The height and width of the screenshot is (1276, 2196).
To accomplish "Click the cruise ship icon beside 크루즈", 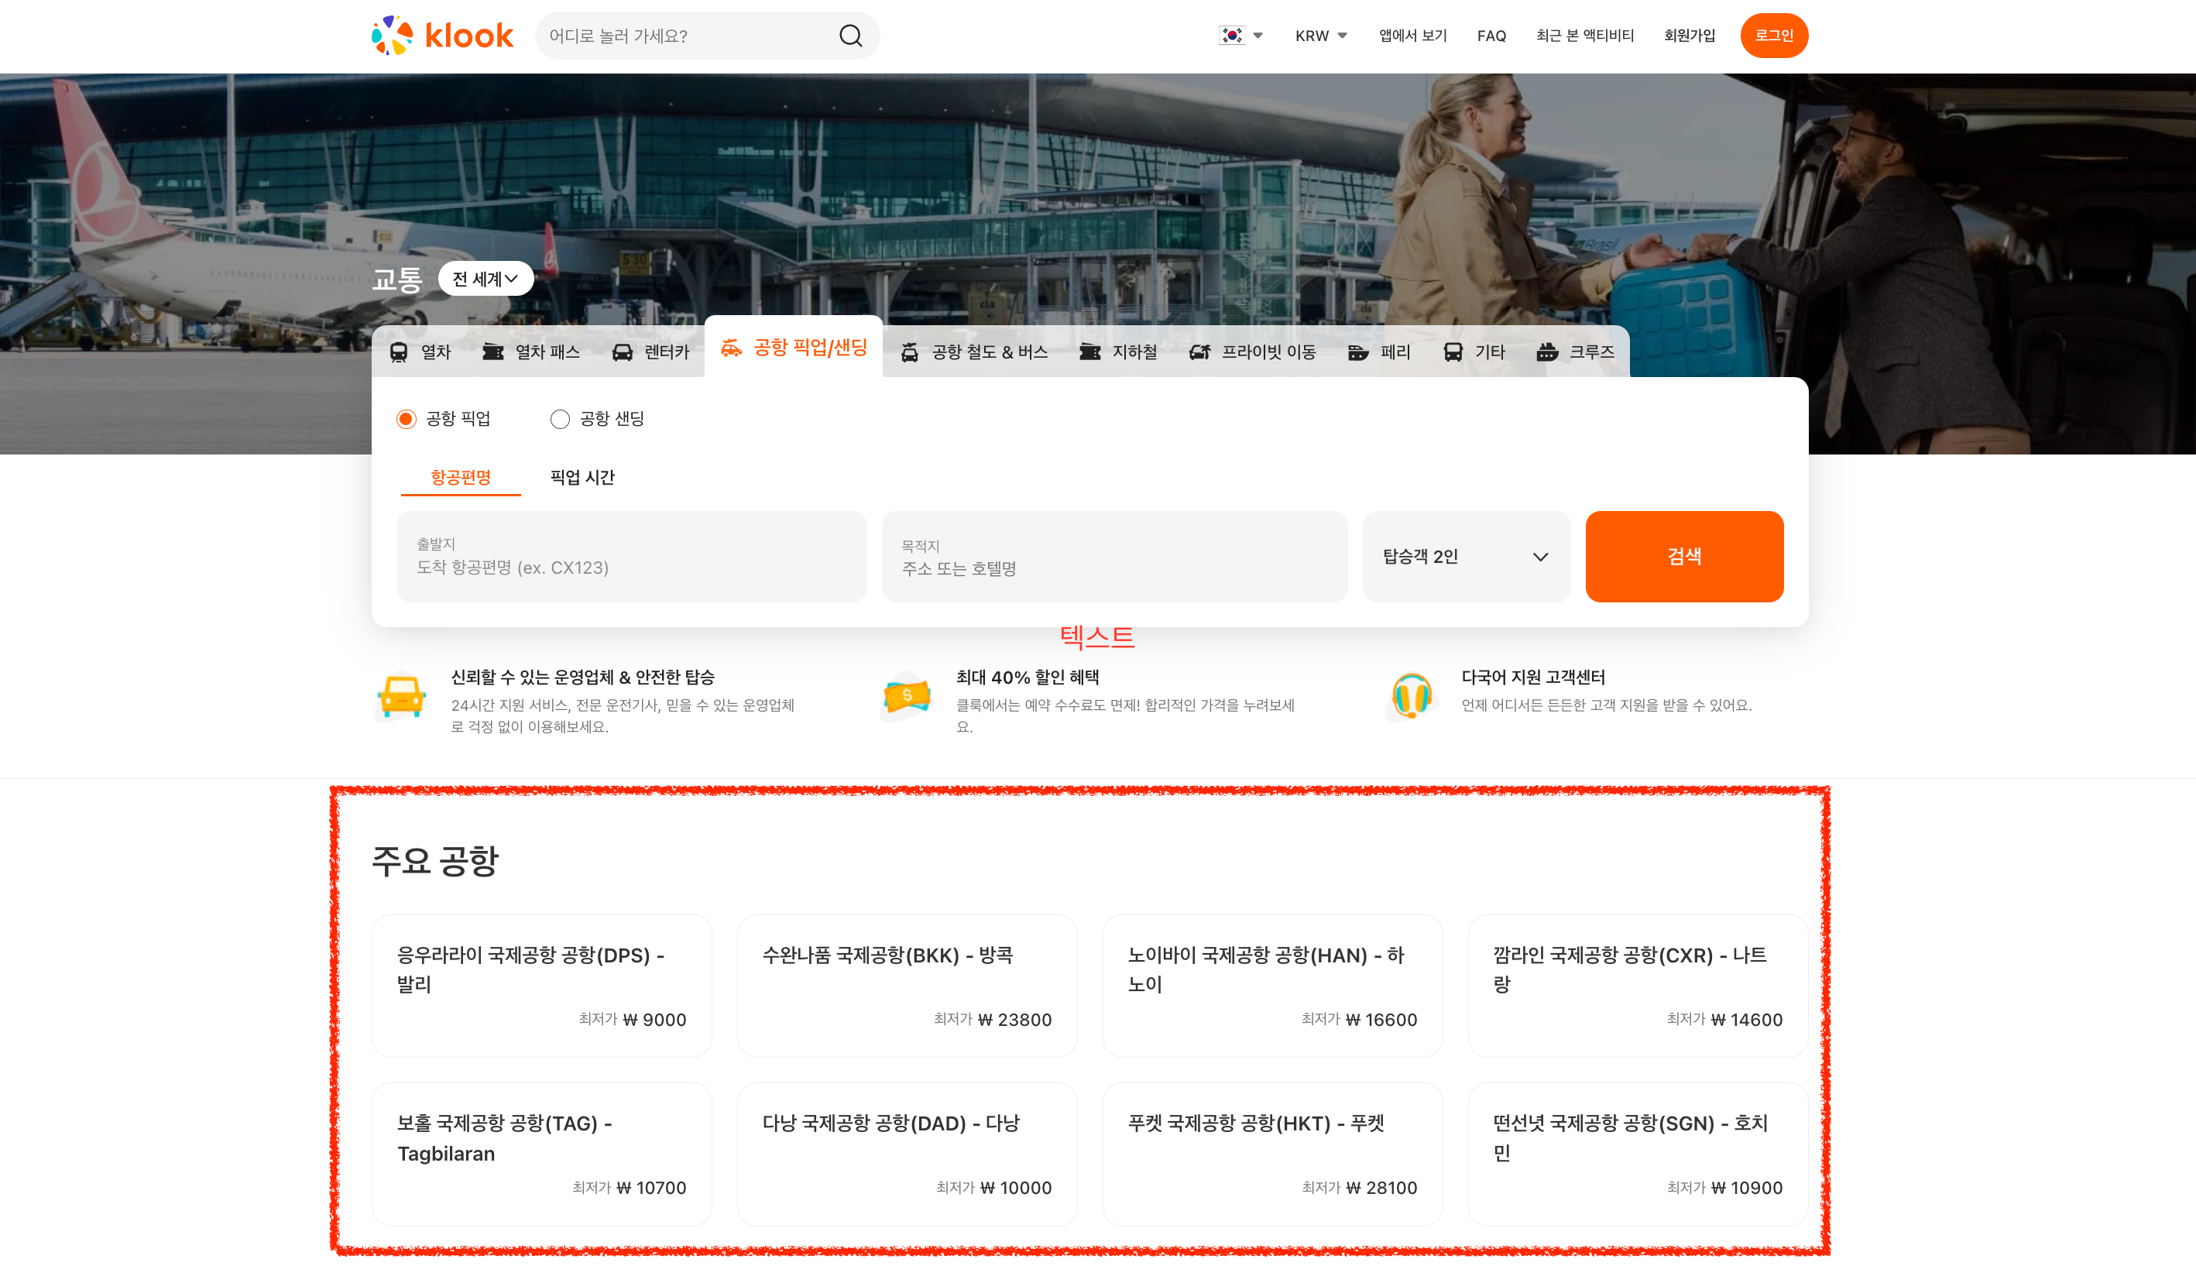I will pyautogui.click(x=1548, y=352).
